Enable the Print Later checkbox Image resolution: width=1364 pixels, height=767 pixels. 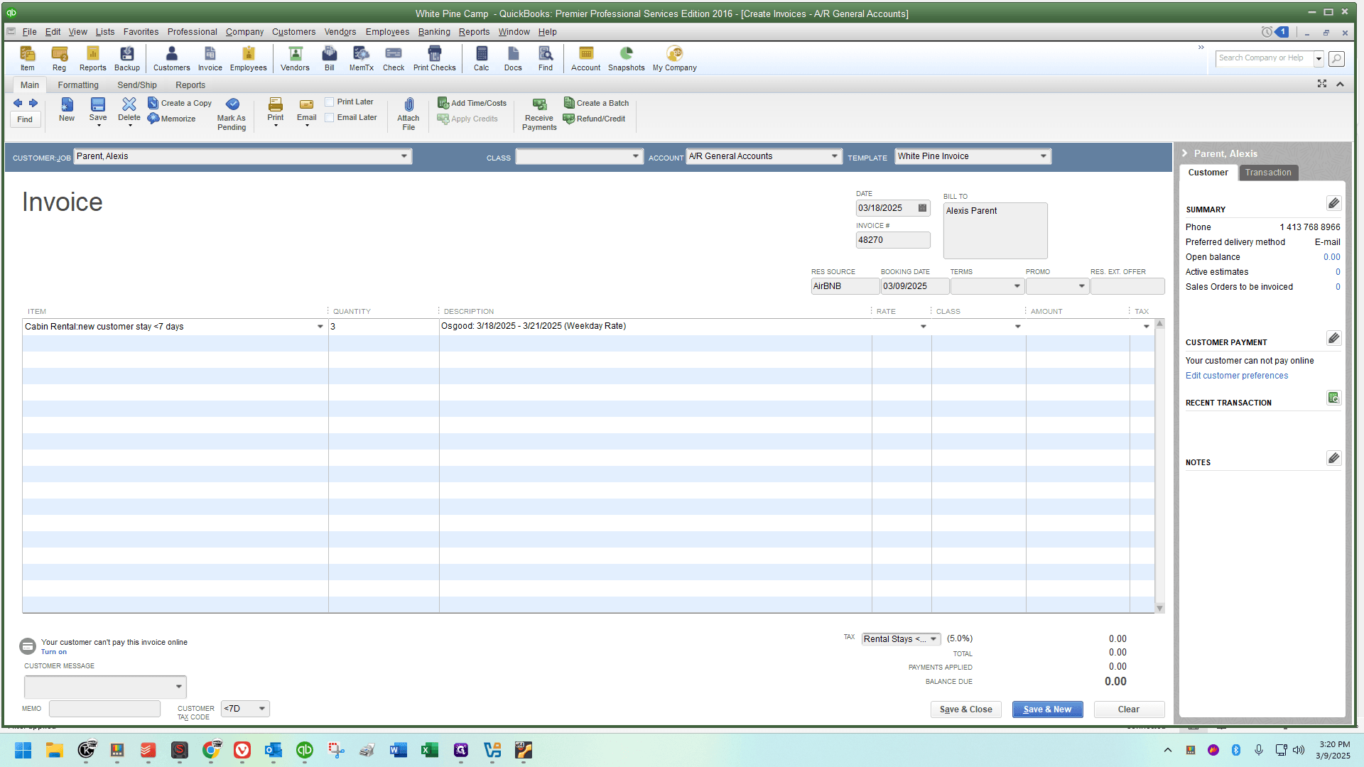click(330, 102)
